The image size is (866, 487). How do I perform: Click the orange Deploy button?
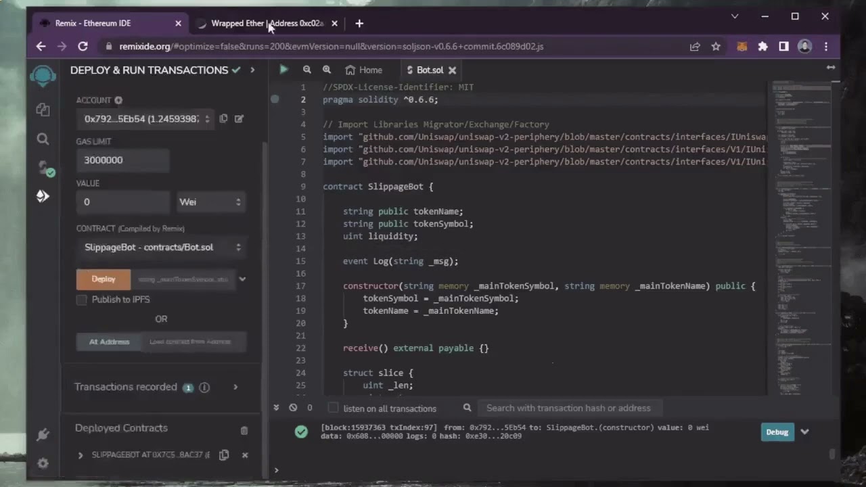tap(104, 279)
